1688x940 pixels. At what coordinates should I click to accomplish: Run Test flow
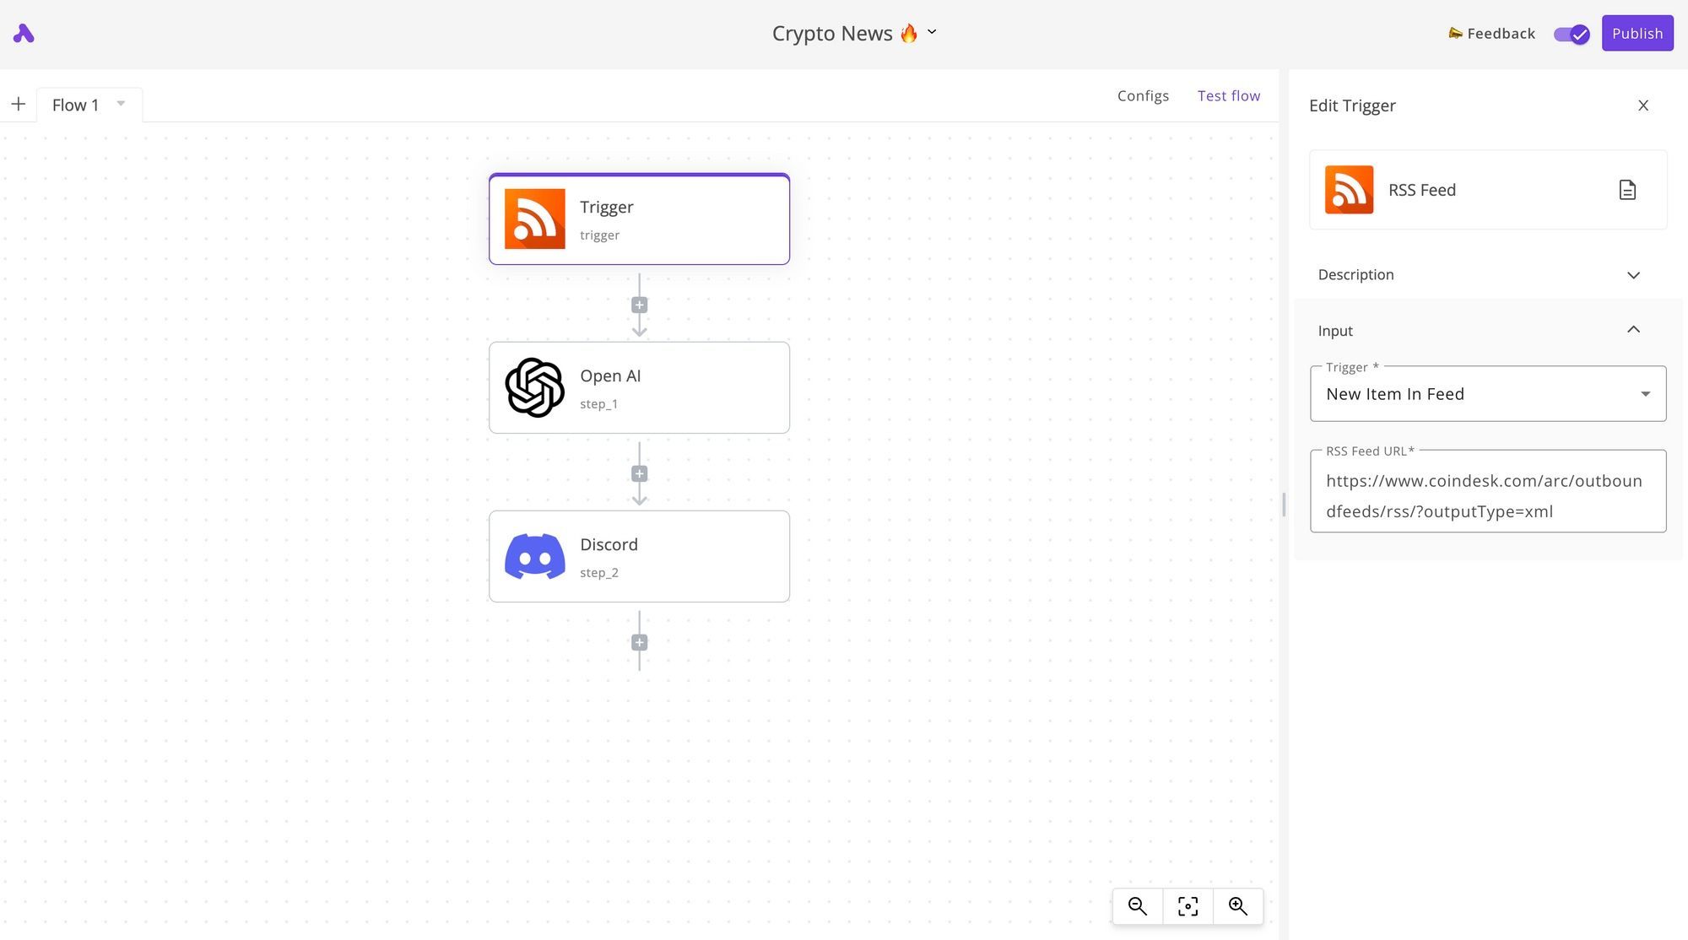tap(1229, 95)
